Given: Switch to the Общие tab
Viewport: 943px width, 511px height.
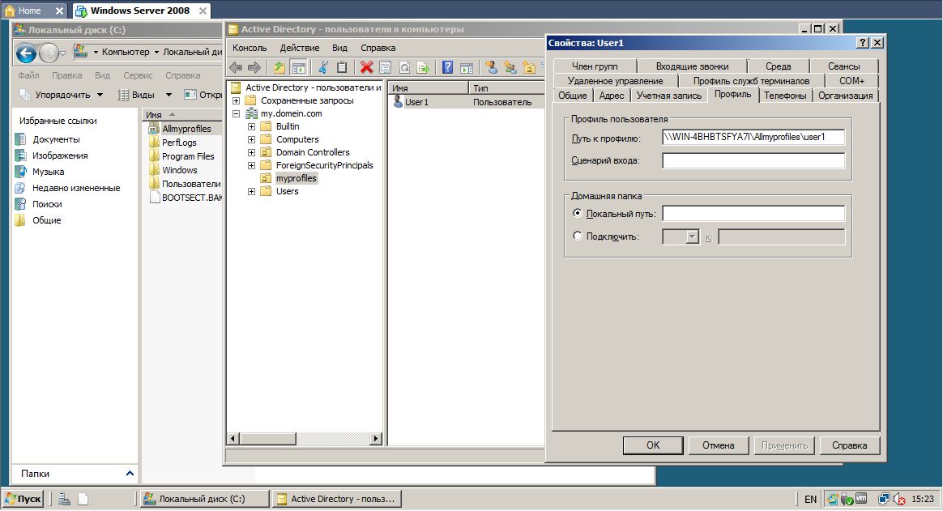Looking at the screenshot, I should point(573,96).
